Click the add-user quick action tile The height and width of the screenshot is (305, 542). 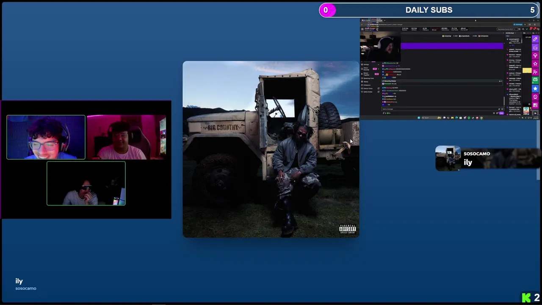535,72
